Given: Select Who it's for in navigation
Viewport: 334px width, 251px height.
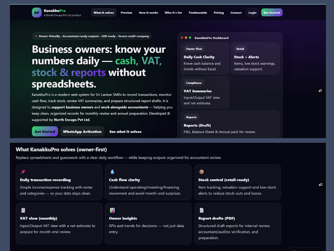Looking at the screenshot, I should 173,12.
